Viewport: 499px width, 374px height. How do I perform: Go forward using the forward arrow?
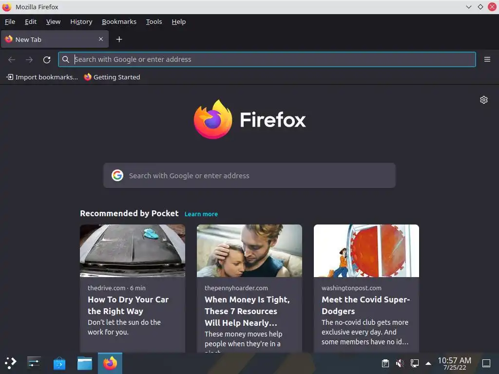[x=29, y=59]
